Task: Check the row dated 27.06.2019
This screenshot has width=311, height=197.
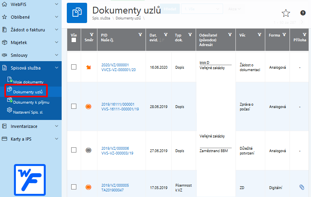Action: 74,150
